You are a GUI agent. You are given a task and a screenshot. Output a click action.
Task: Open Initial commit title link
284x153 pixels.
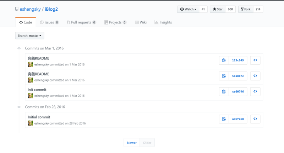(x=39, y=117)
